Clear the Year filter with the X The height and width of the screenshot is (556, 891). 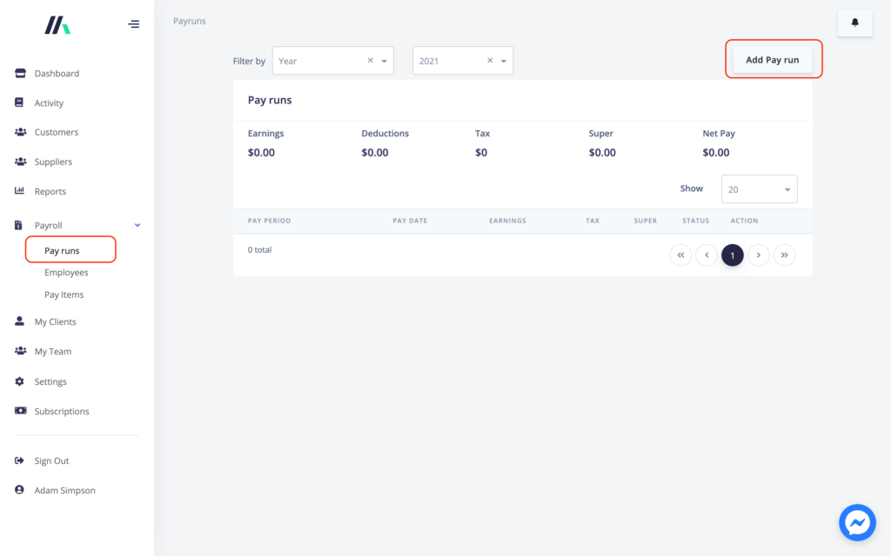coord(370,61)
